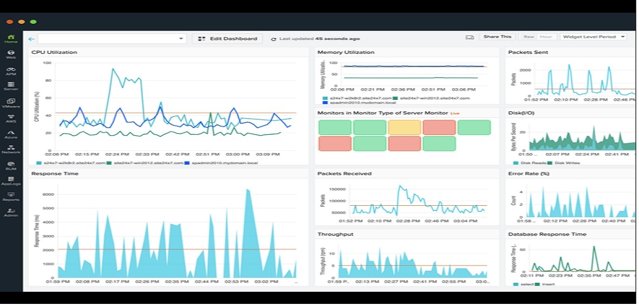Click the refresh icon near Last updated
This screenshot has width=639, height=305.
(x=273, y=39)
